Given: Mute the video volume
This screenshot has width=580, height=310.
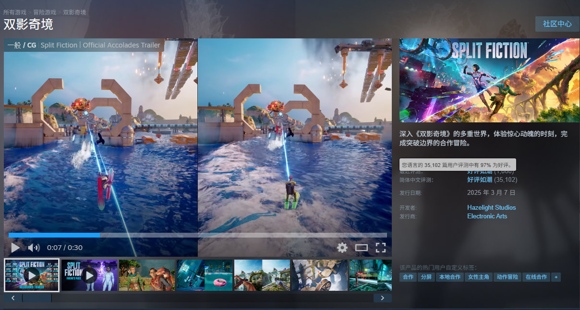Looking at the screenshot, I should tap(34, 248).
